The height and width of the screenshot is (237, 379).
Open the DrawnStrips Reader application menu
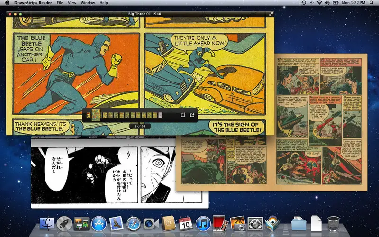(33, 3)
